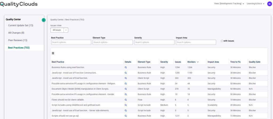Open the table hamburger menu icon
Screen dimensions: 273x119
53,53
